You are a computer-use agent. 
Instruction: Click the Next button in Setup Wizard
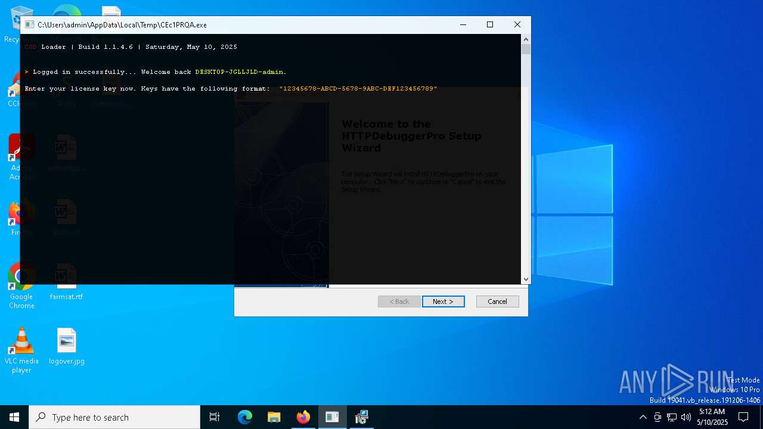[443, 301]
